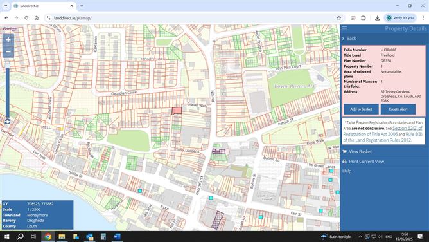
Task: Click the printer icon beside Print Current View
Action: click(344, 162)
